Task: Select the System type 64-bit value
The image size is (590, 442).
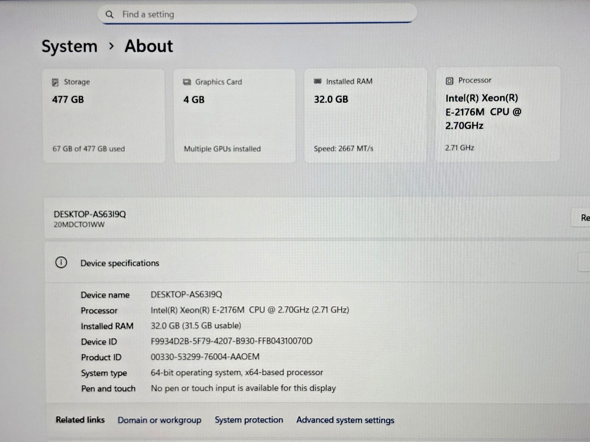Action: (237, 372)
